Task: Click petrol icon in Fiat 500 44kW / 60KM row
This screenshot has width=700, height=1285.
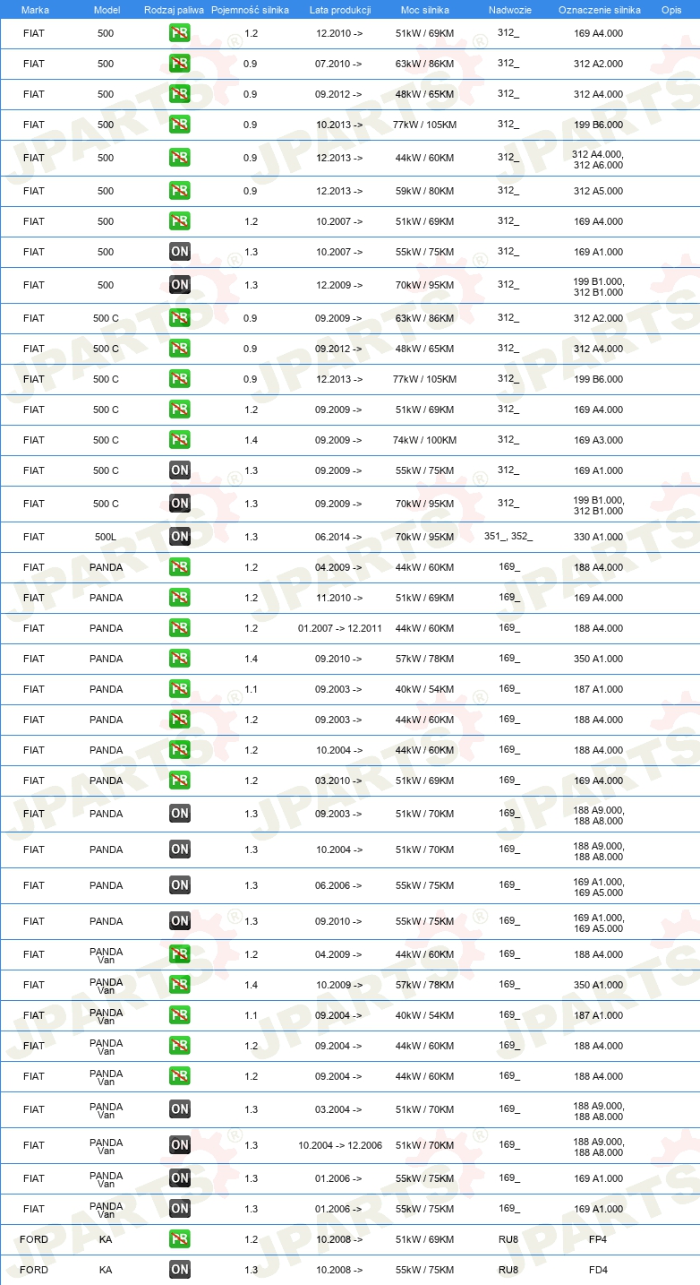Action: click(x=179, y=158)
